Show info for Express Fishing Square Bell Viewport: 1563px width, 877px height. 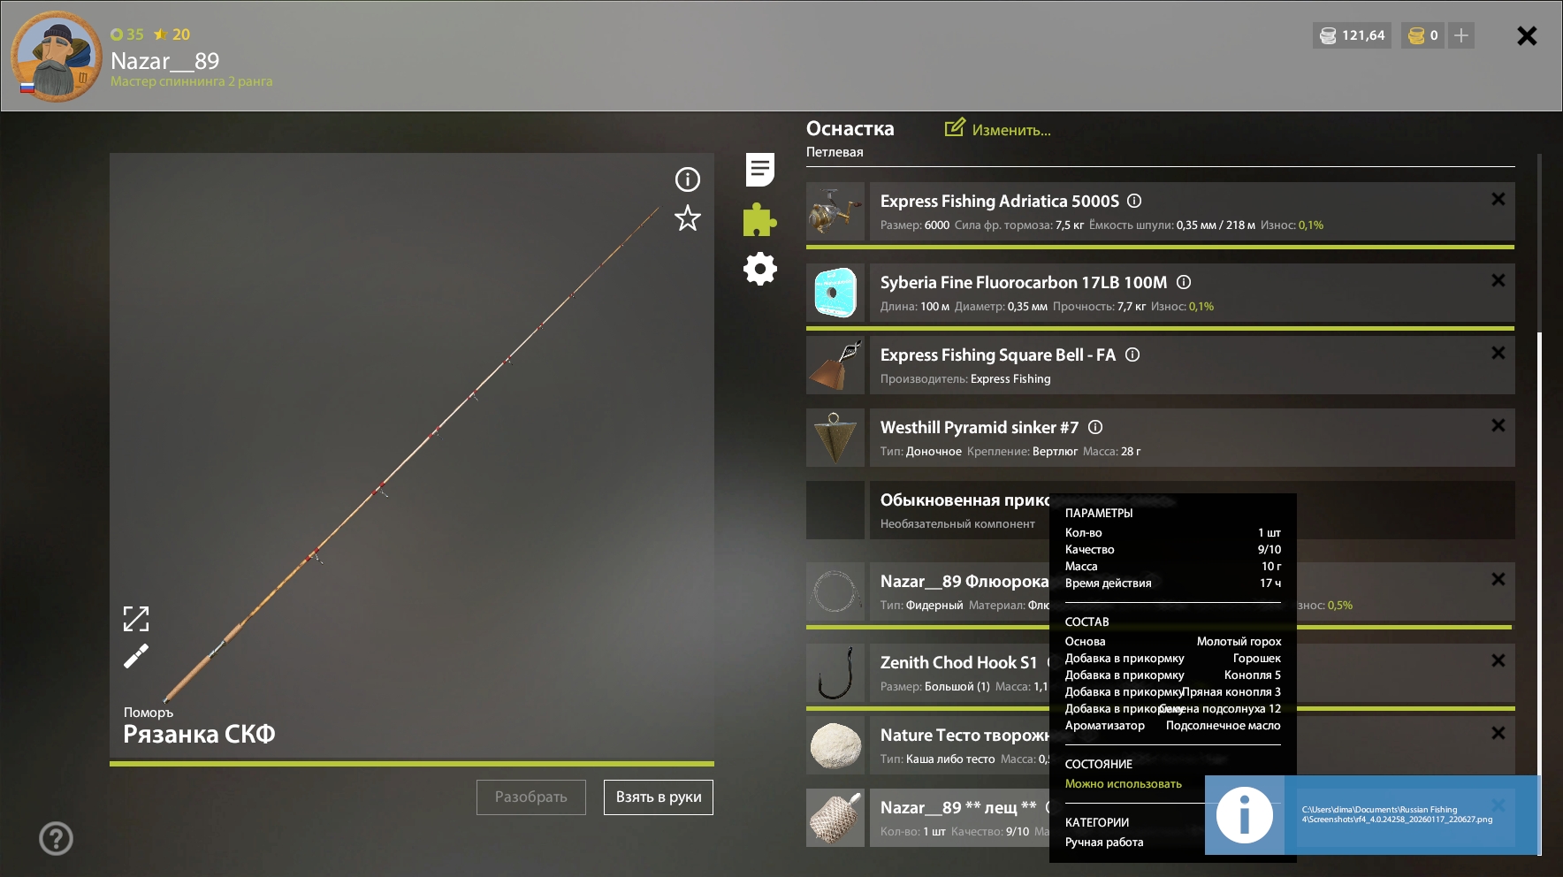point(1132,355)
